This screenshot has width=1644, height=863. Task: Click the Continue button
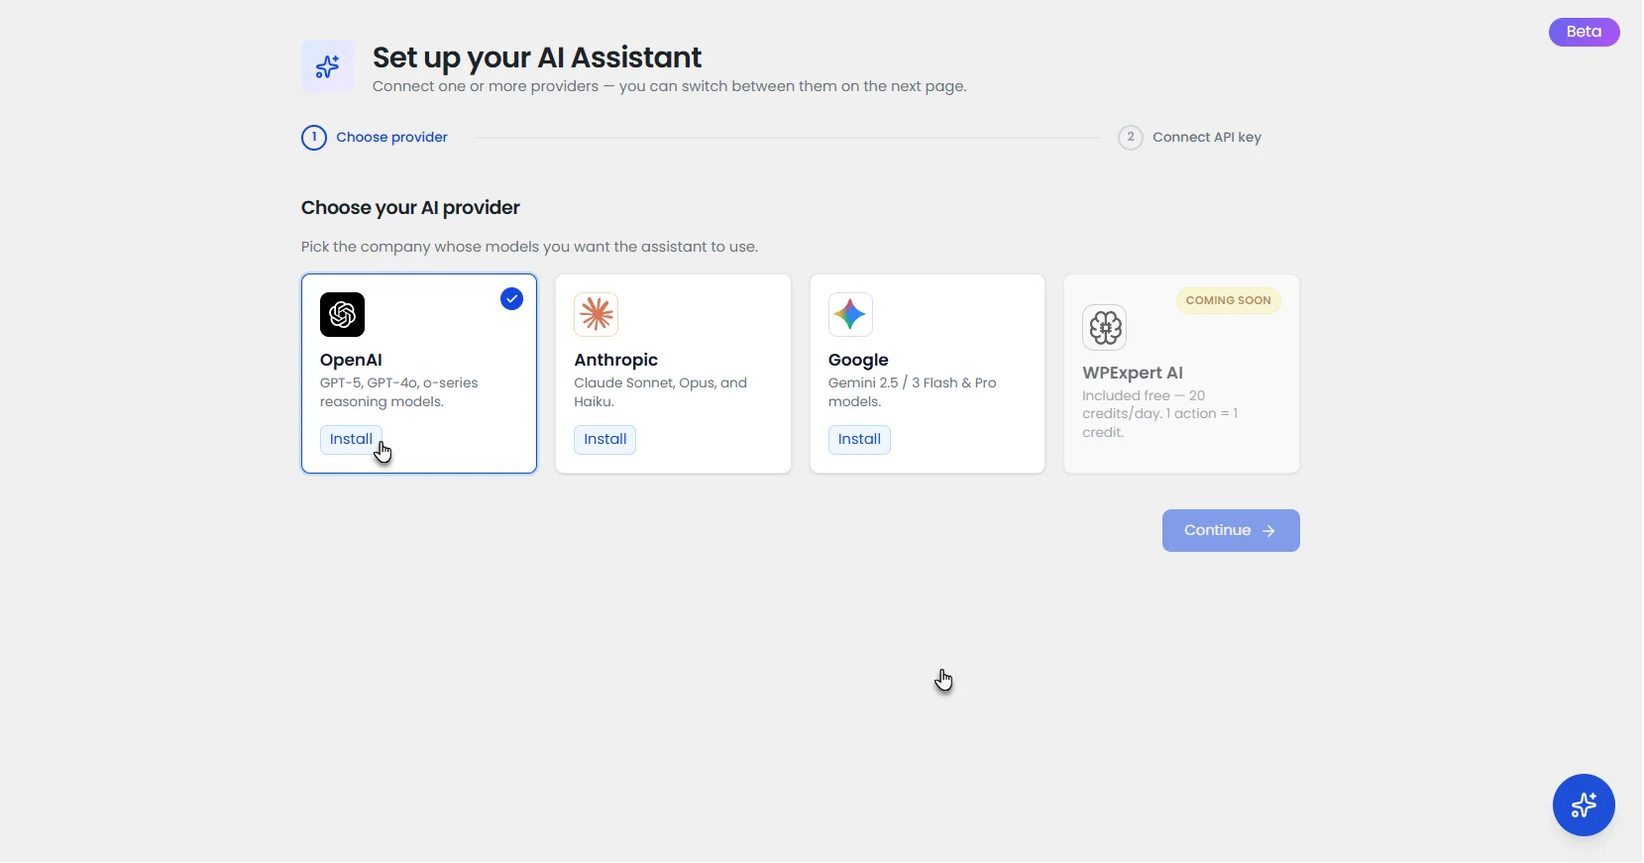pos(1231,530)
